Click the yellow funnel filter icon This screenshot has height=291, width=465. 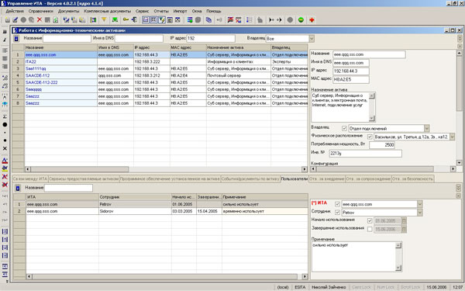click(104, 20)
